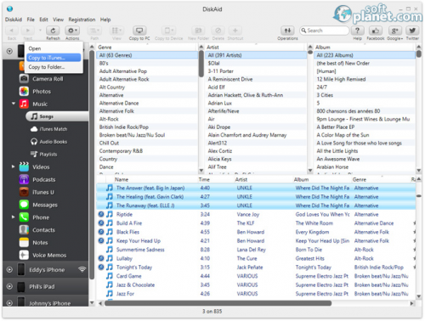This screenshot has width=425, height=321.
Task: Click the Copy to PC icon
Action: coord(139,31)
